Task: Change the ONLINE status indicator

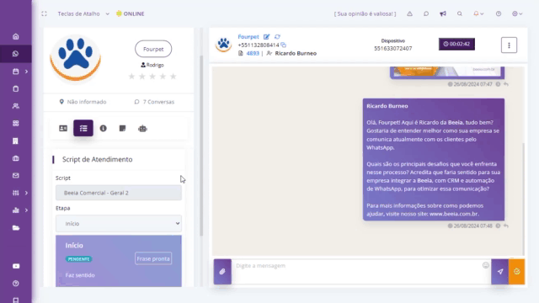Action: click(x=131, y=13)
